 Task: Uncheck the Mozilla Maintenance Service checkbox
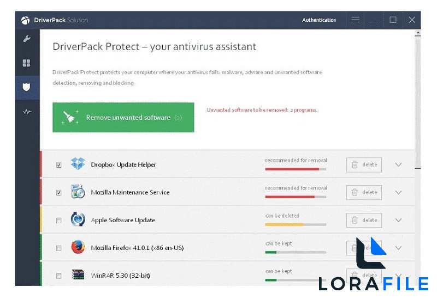[59, 193]
